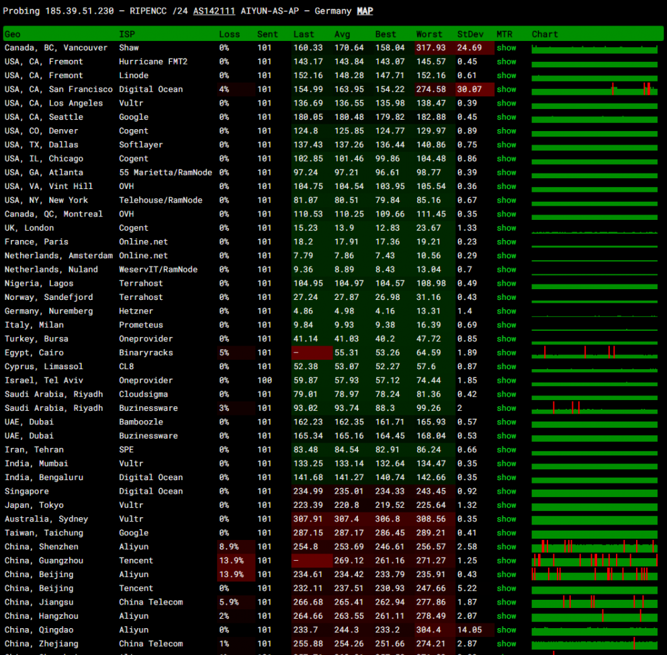Show MTR for Chicago Cogent row

point(506,159)
